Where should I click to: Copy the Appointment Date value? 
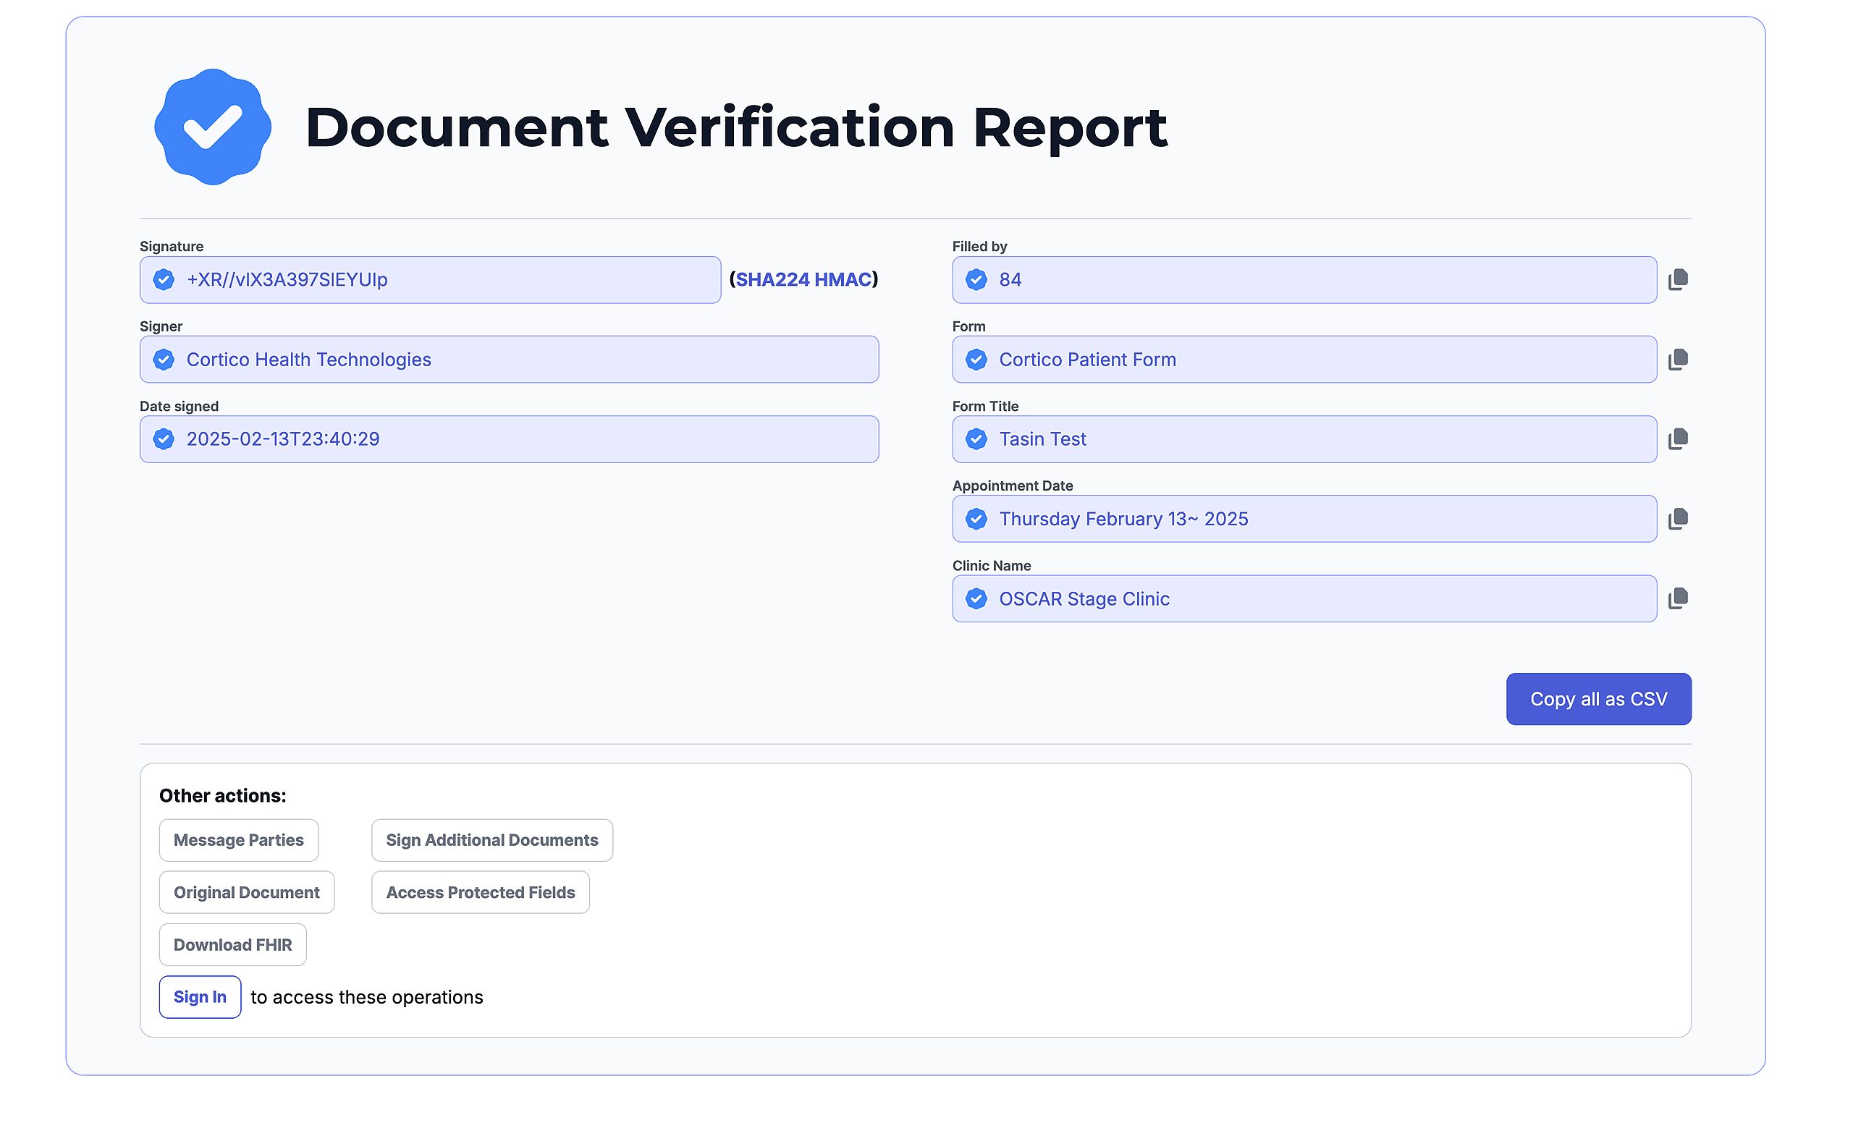[x=1678, y=519]
